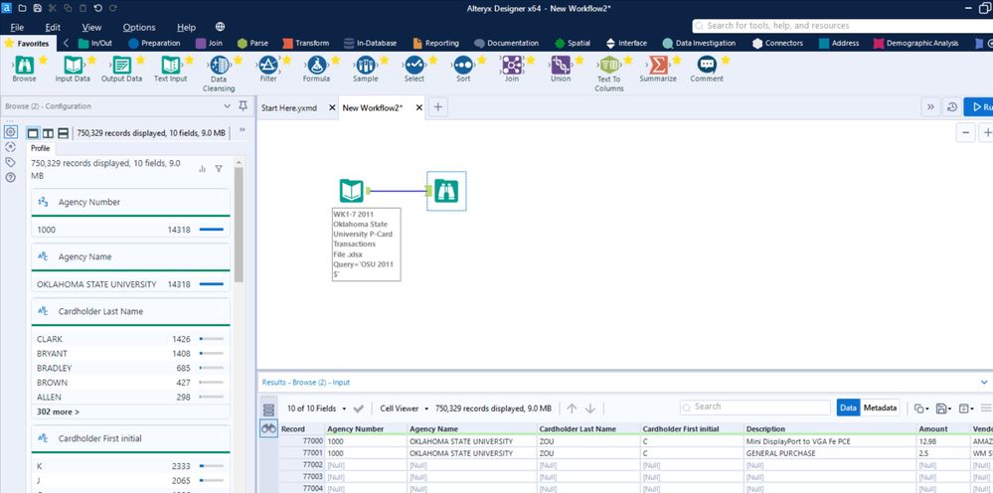Open the Annotation tag icon in side panel

coord(10,162)
